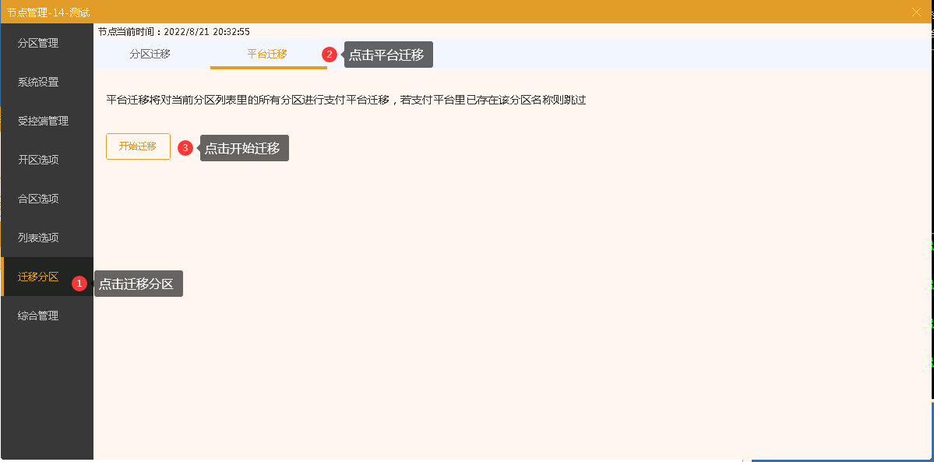Click the red step 3 badge
Viewport: 934px width, 462px height.
click(x=185, y=148)
